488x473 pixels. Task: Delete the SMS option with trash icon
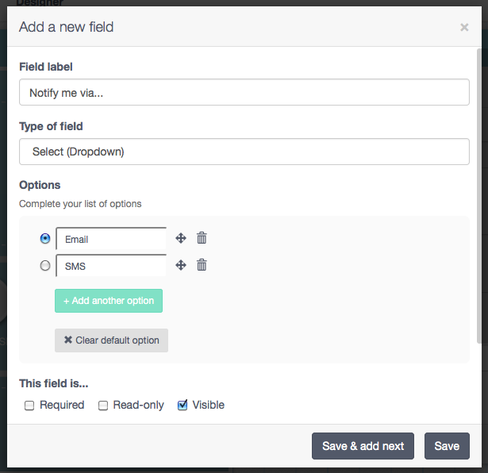(x=202, y=265)
